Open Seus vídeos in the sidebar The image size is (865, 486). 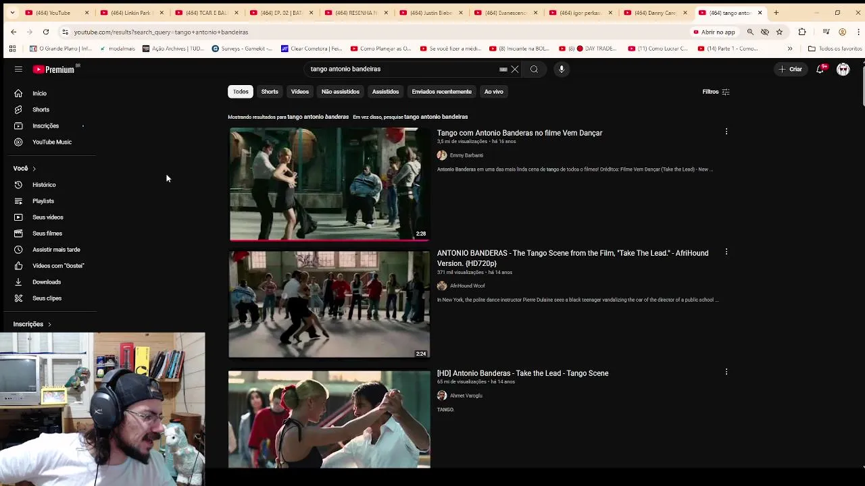(49, 217)
